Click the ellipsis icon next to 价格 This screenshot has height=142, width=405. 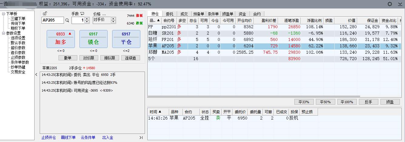pos(104,14)
